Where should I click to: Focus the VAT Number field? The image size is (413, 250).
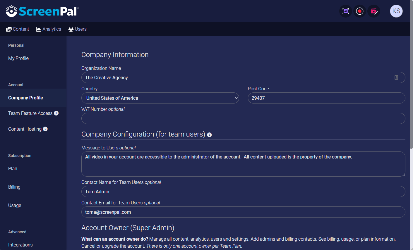tap(243, 118)
